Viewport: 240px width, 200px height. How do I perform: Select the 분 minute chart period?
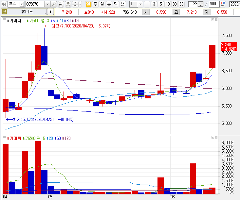click(109, 4)
